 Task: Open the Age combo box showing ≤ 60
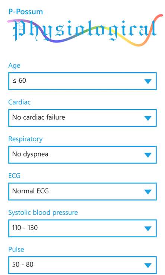pos(82,81)
